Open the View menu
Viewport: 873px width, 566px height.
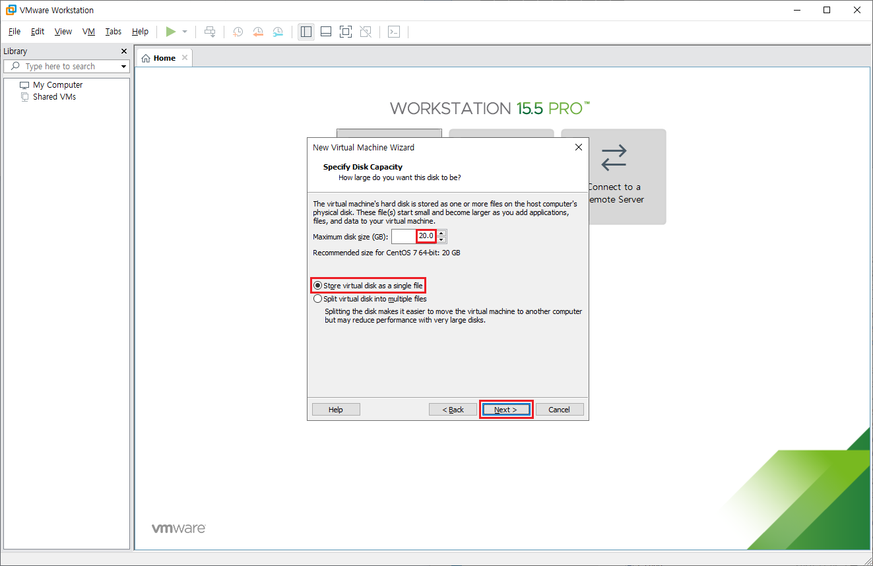(63, 32)
